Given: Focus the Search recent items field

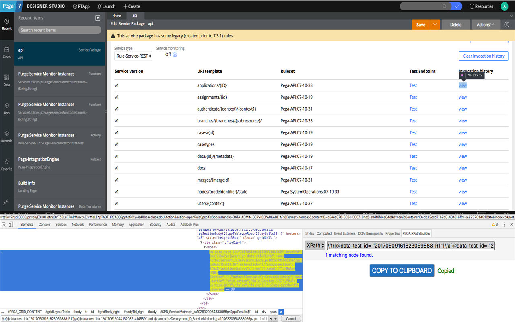Looking at the screenshot, I should pyautogui.click(x=60, y=30).
